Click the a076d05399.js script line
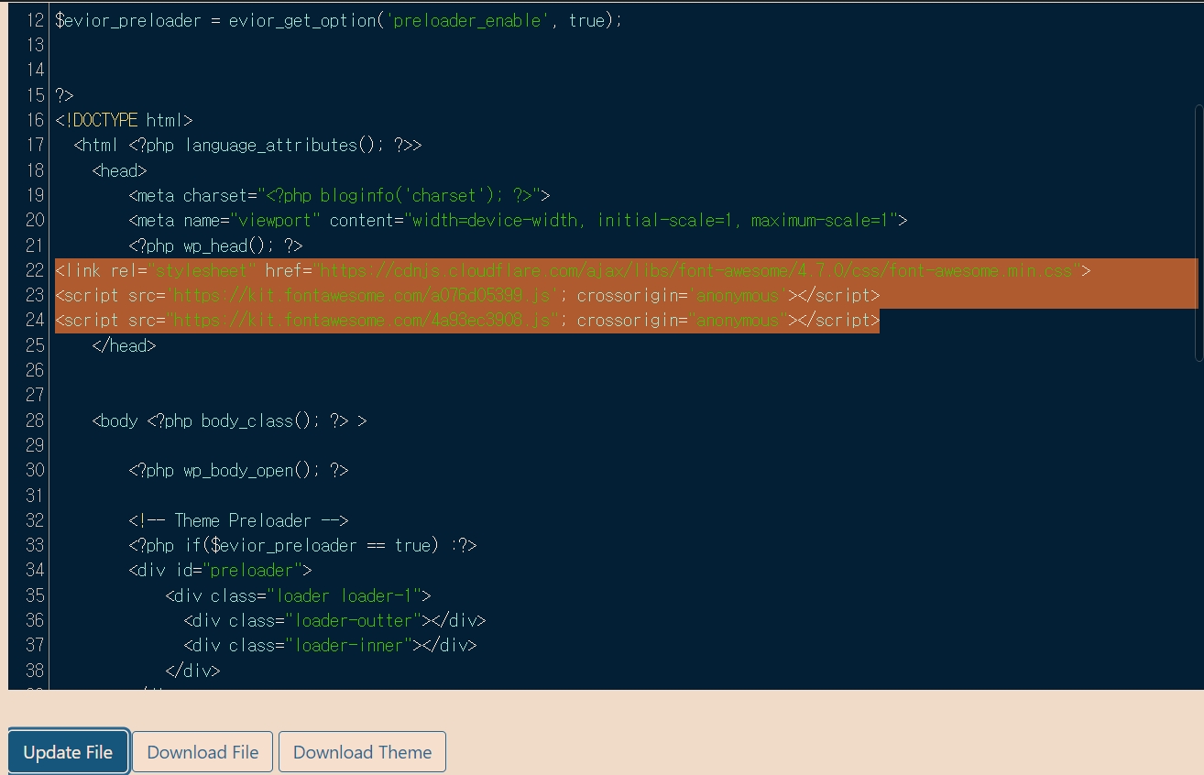This screenshot has height=775, width=1204. tap(467, 295)
